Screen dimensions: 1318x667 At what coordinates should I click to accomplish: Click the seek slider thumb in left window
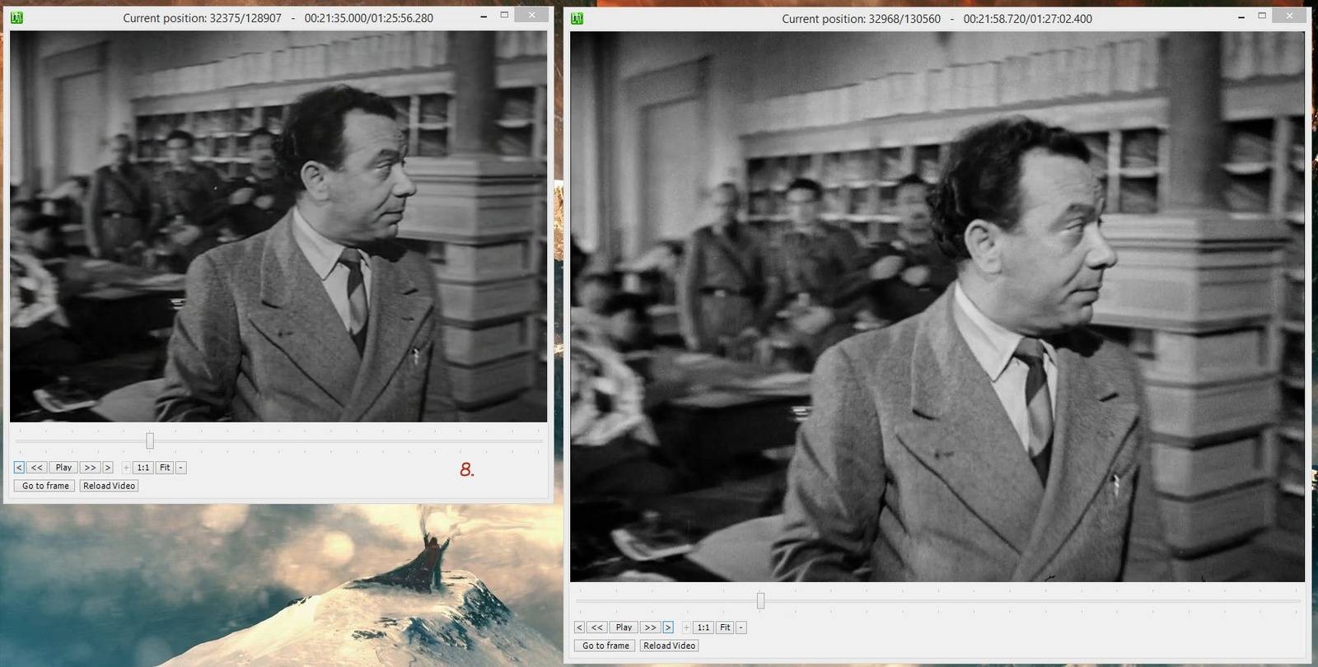point(150,441)
